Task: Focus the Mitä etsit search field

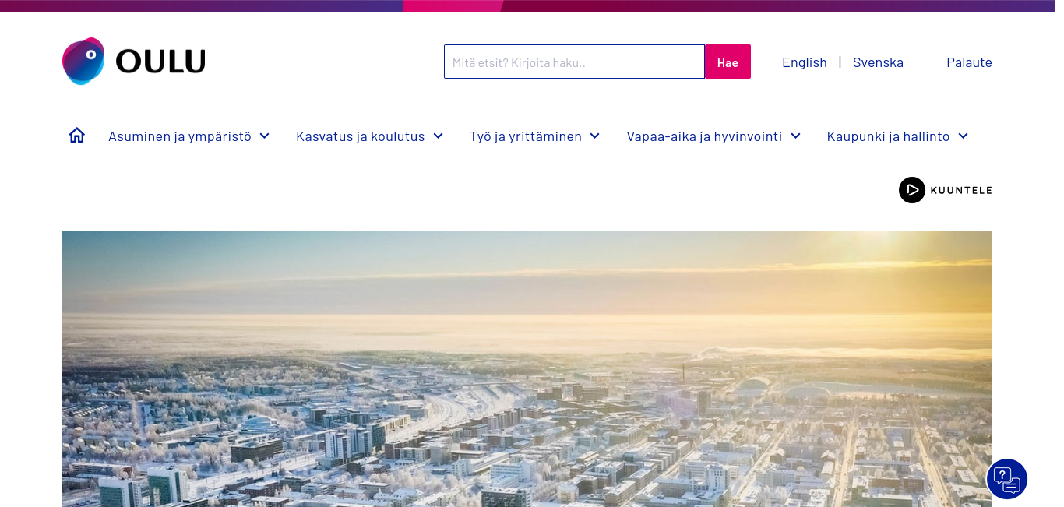Action: click(574, 62)
